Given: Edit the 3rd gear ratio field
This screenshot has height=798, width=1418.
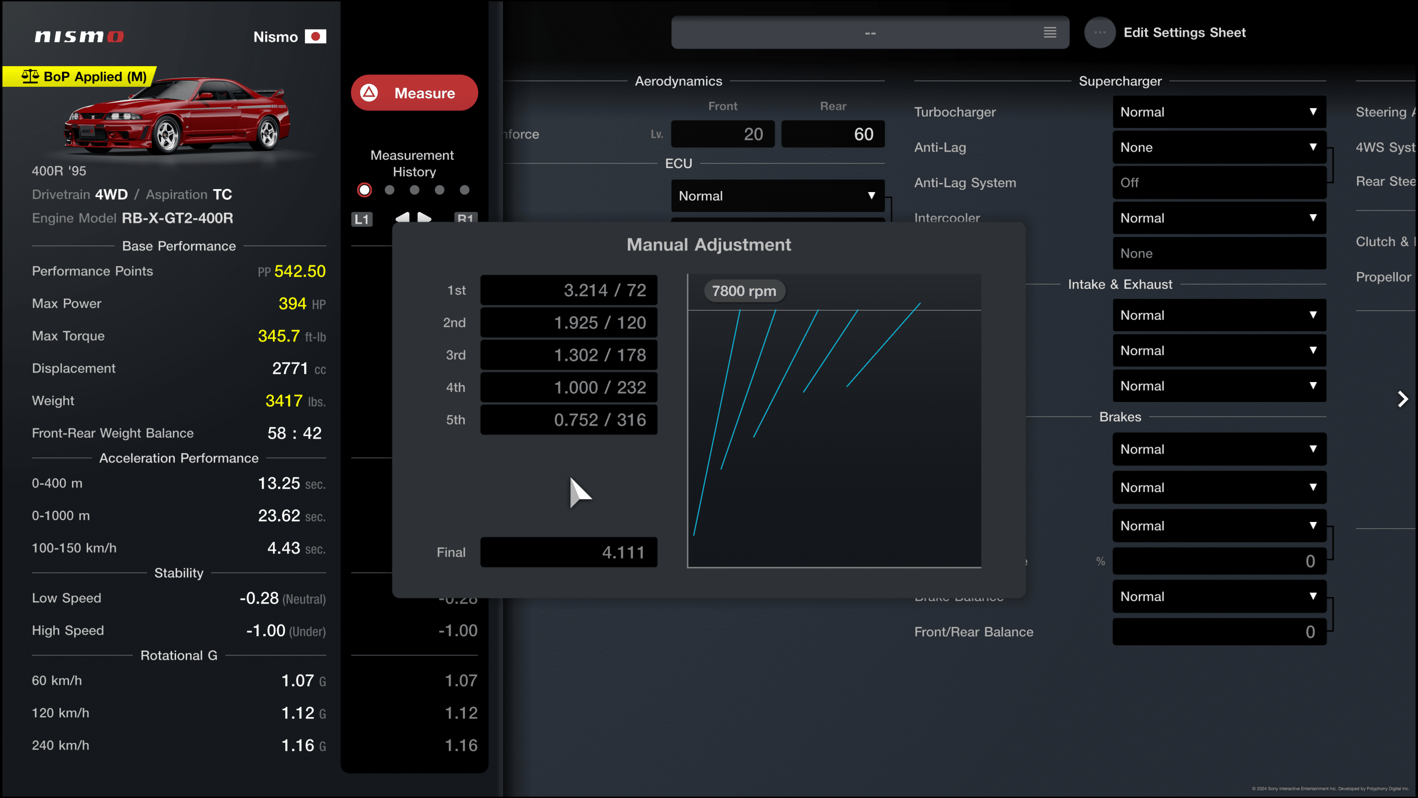Looking at the screenshot, I should [x=569, y=355].
